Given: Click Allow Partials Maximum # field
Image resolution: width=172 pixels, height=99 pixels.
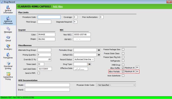Looking at the screenshot, I should click(x=137, y=71).
